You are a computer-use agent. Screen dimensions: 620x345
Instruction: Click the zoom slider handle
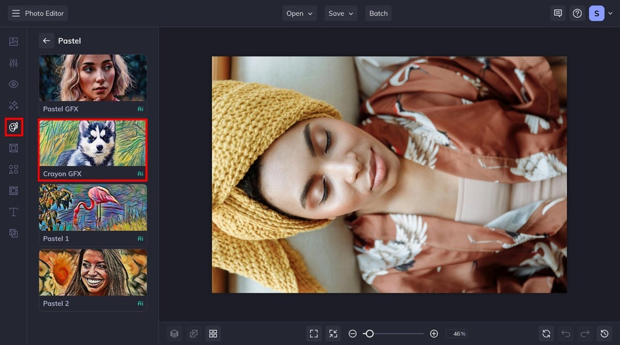coord(369,334)
